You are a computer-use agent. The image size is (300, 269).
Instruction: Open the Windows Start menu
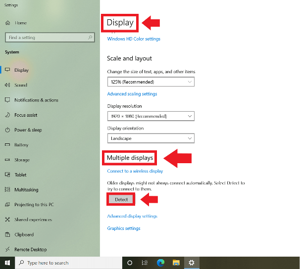[x=7, y=263]
